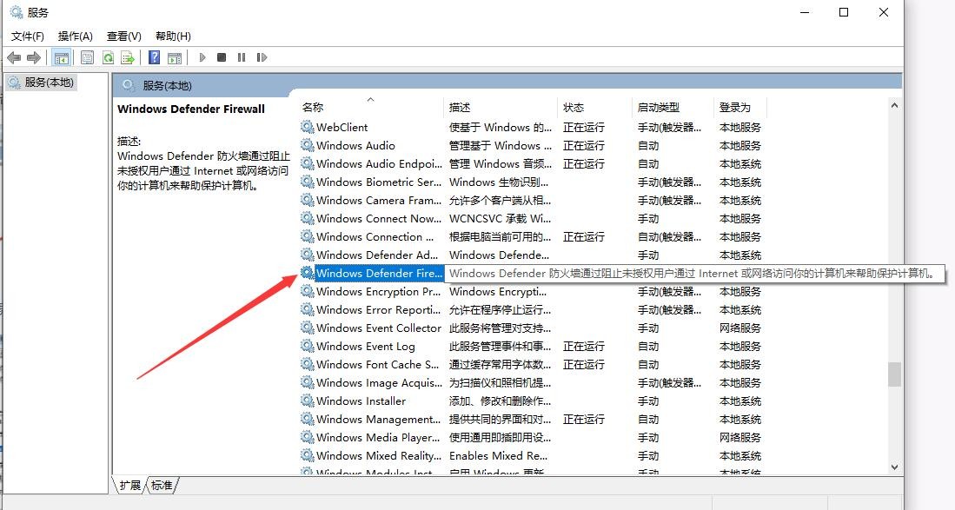Restart the service with the restart icon

click(262, 57)
